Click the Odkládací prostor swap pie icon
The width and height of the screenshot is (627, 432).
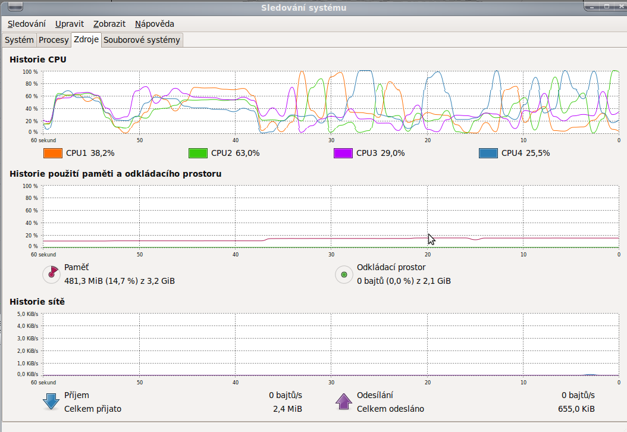tap(343, 274)
